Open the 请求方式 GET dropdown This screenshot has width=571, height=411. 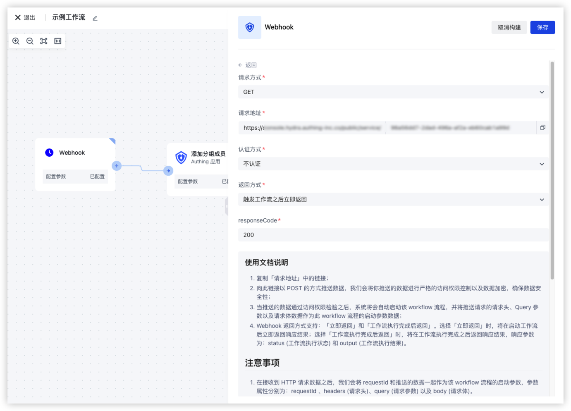pos(393,92)
